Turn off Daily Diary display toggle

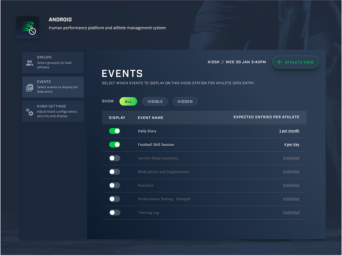pos(114,131)
